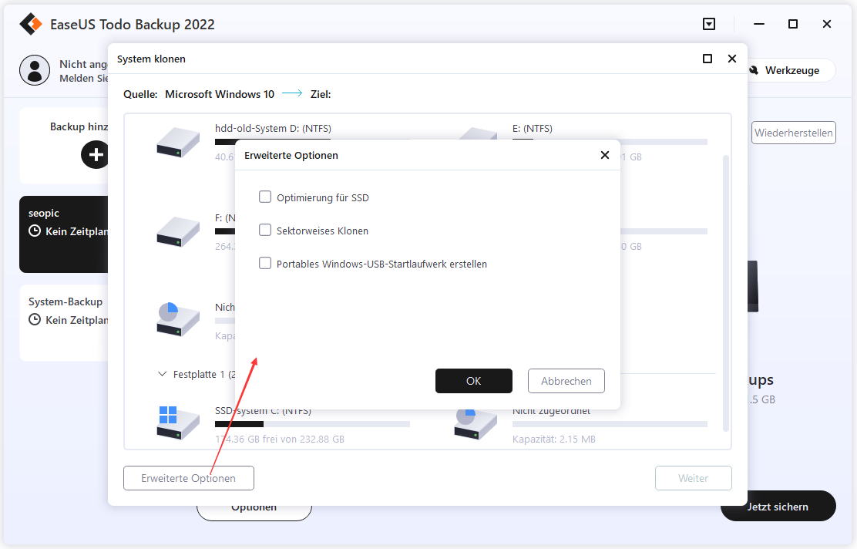Click hdd-old-System D: (NTFS) label
Screen dimensions: 857x549
(x=273, y=129)
